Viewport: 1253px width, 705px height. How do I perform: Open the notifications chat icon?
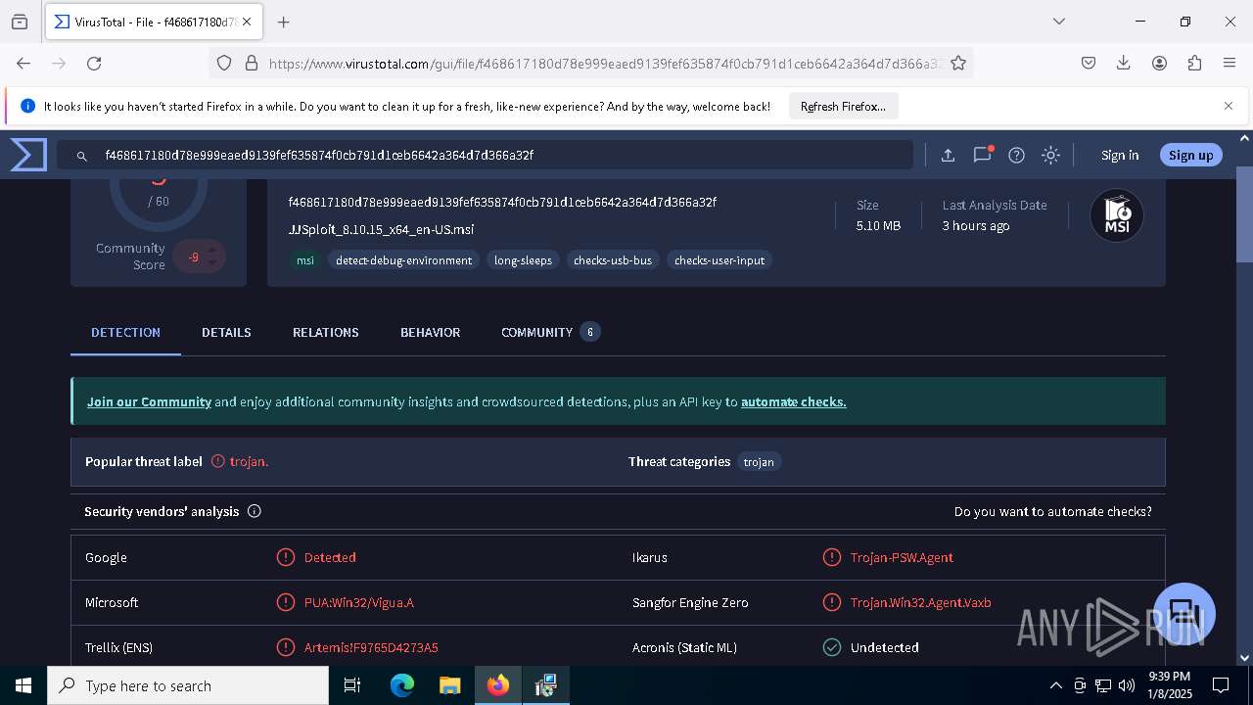(983, 155)
